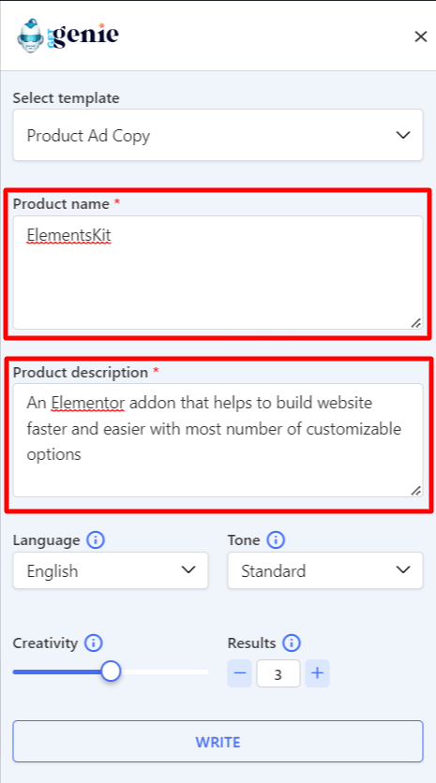Click the WRITE button
436x783 pixels.
pos(218,742)
